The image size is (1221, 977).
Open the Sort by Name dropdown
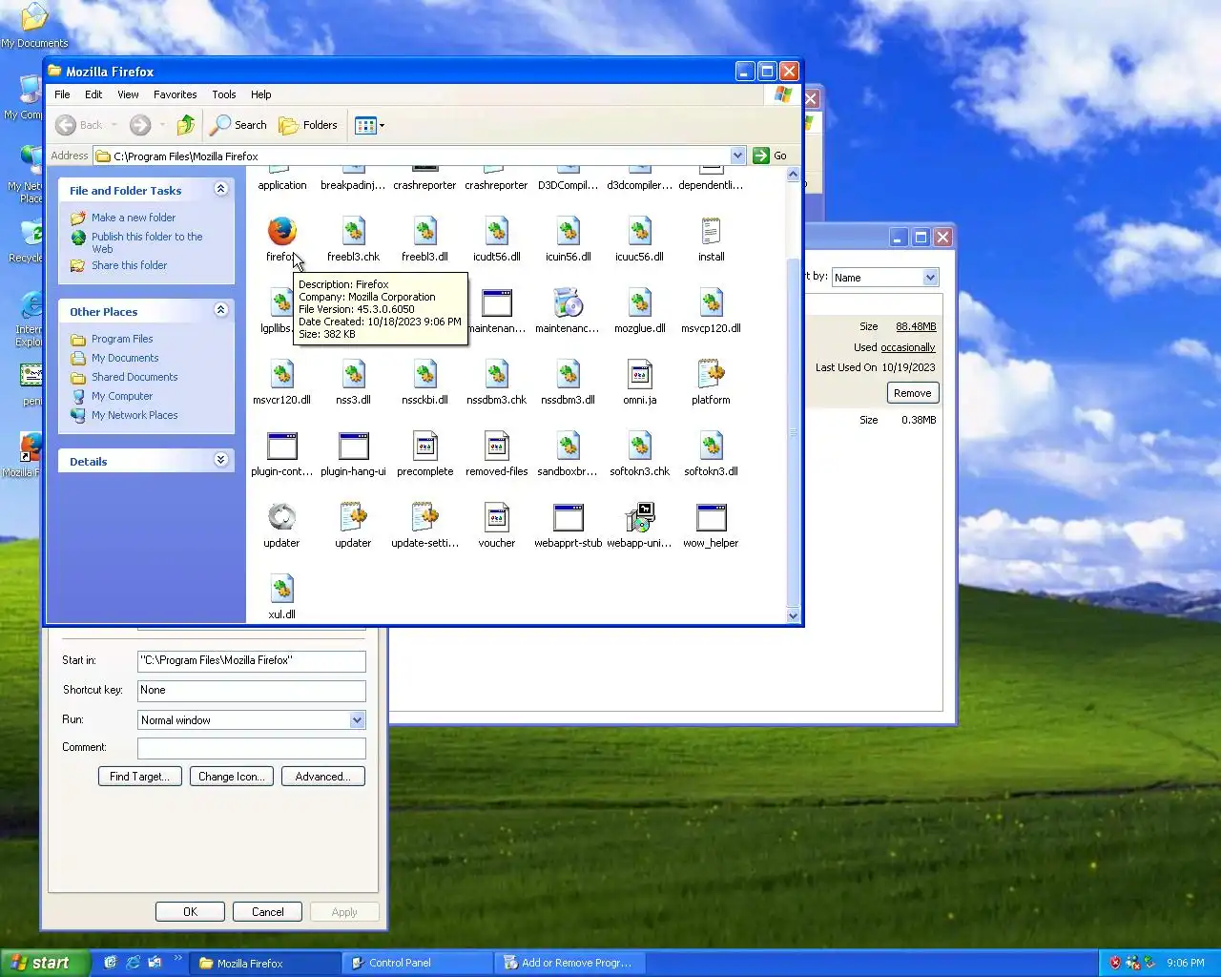[930, 278]
